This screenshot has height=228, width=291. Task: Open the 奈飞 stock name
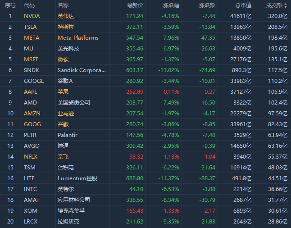coord(63,156)
